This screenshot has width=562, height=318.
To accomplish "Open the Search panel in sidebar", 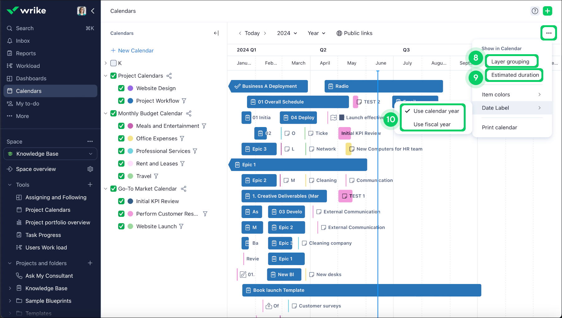I will 24,28.
